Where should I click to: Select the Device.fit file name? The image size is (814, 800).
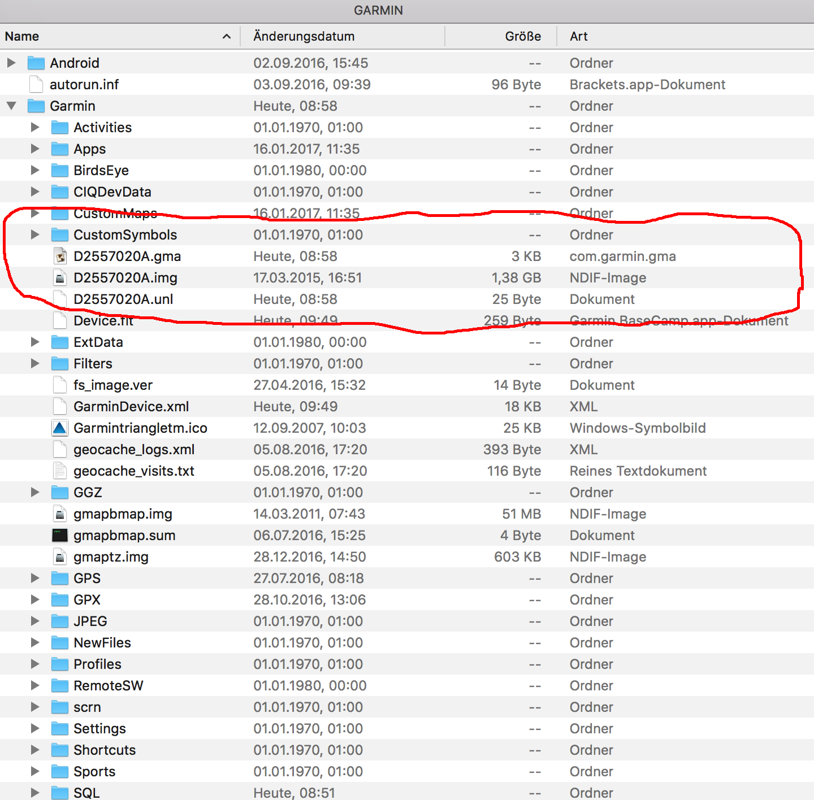tap(103, 320)
